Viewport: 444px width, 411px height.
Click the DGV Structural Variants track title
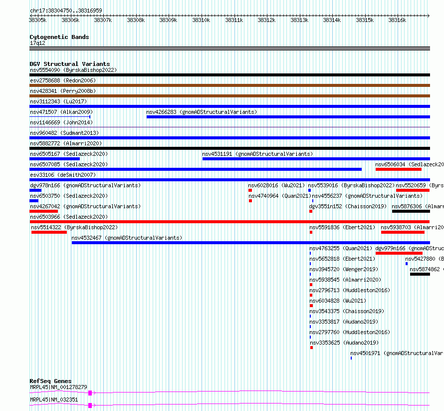pyautogui.click(x=70, y=64)
